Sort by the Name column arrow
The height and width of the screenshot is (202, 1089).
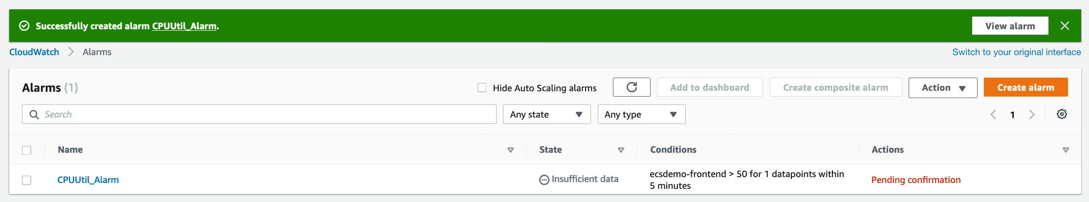(510, 150)
